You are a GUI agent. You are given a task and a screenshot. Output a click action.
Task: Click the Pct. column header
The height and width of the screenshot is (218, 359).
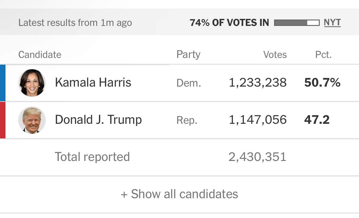(x=323, y=55)
